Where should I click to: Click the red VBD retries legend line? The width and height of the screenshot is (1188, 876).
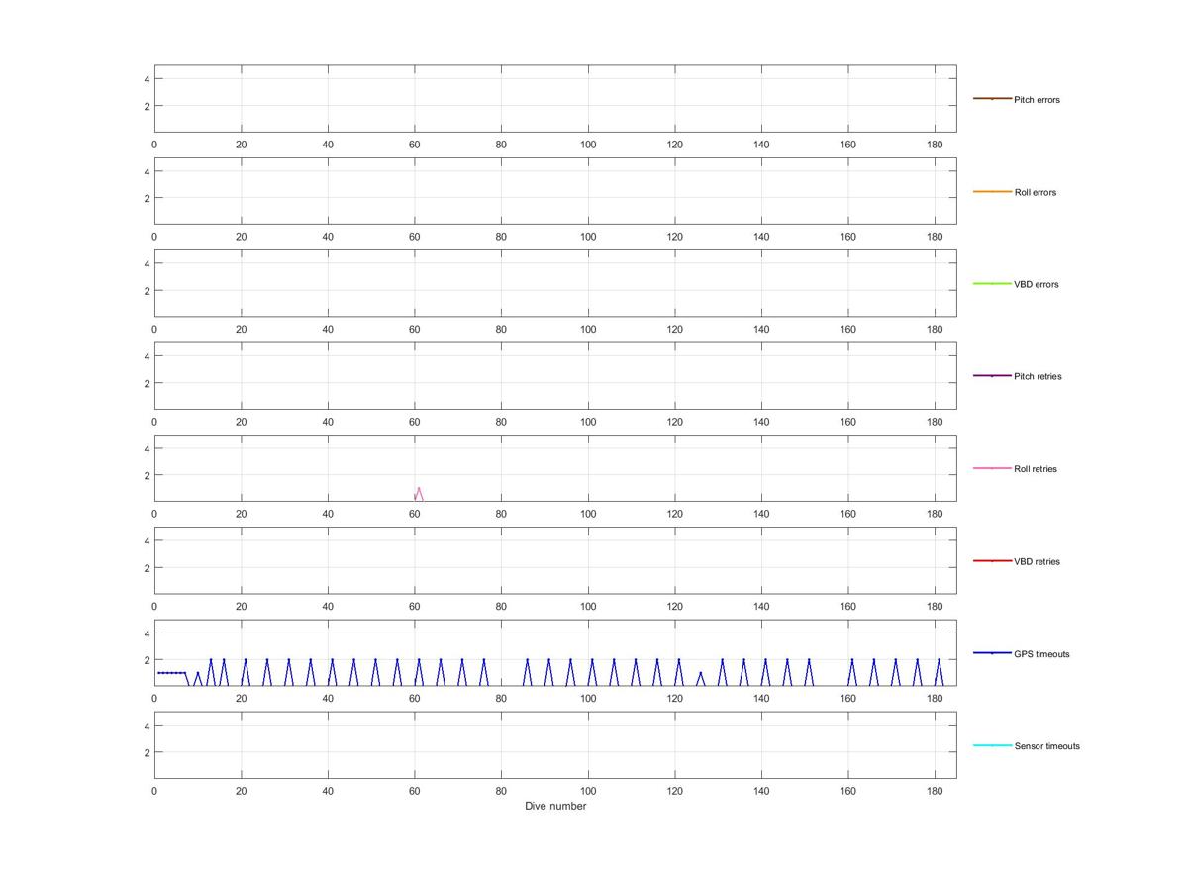[x=992, y=561]
